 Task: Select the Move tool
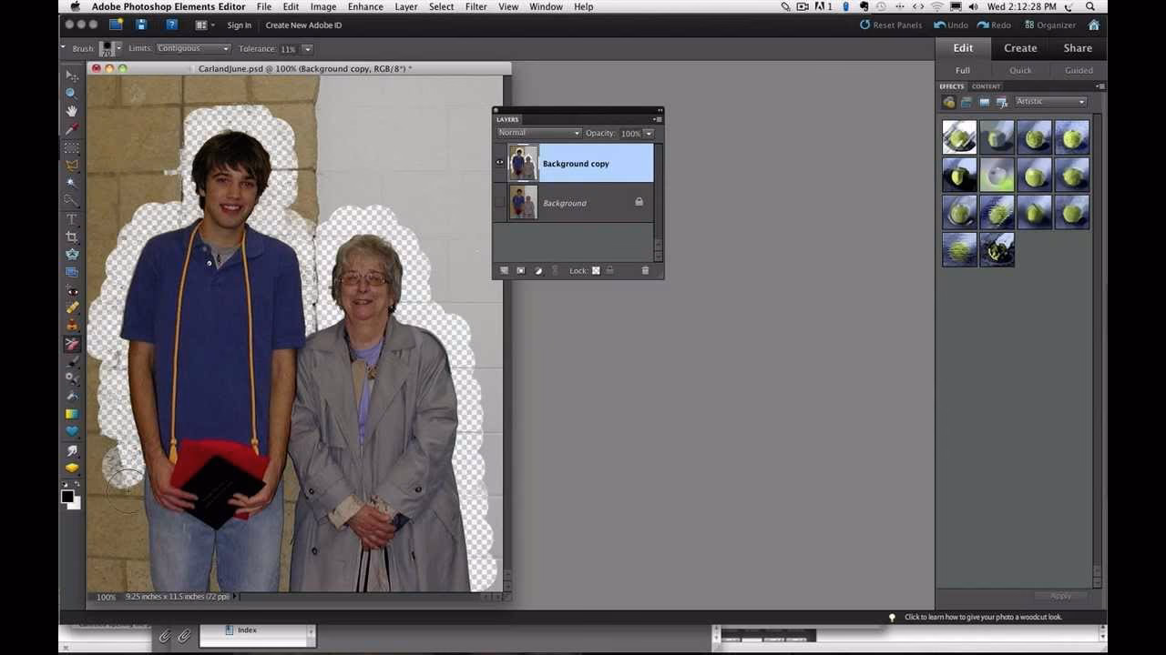[70, 76]
